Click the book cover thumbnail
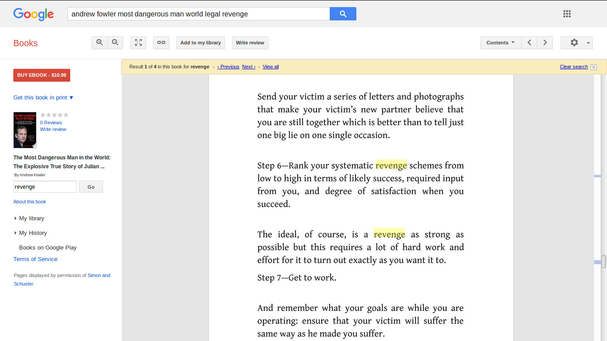This screenshot has width=607, height=341. 25,130
